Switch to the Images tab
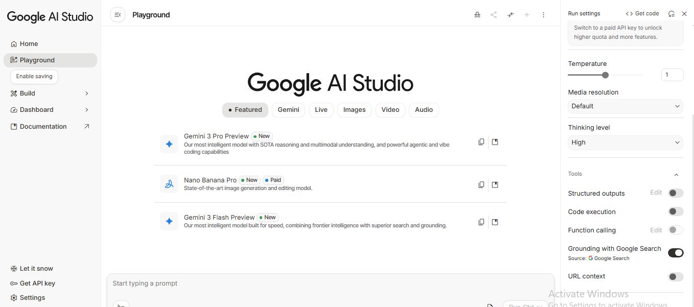This screenshot has width=694, height=307. [354, 110]
